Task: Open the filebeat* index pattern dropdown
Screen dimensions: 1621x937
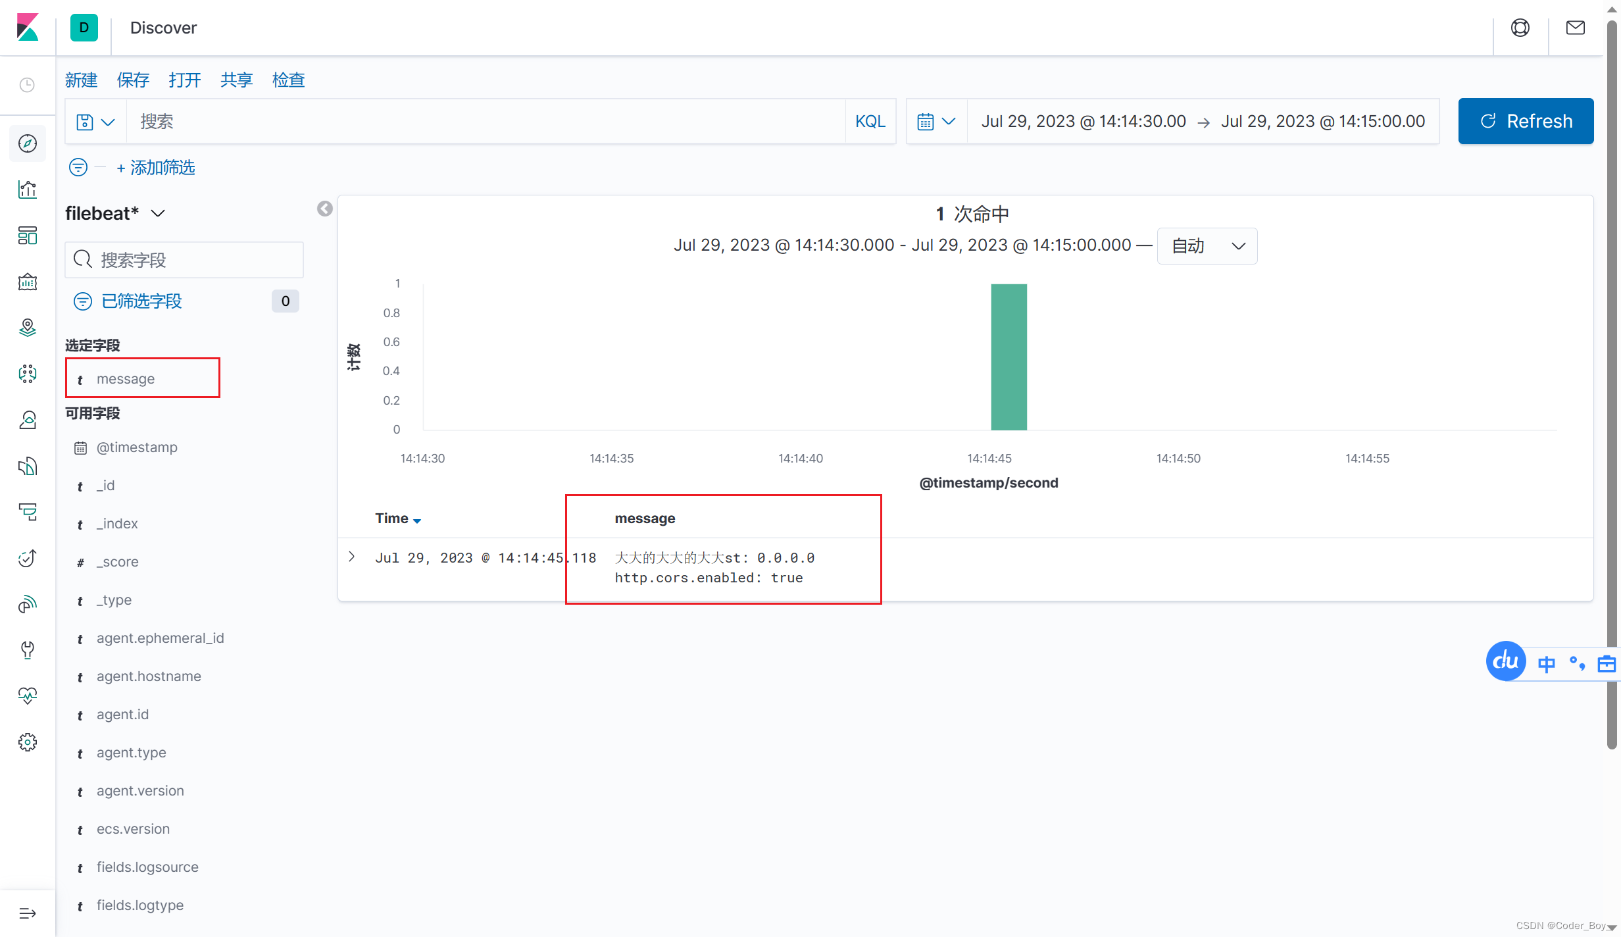Action: 115,213
